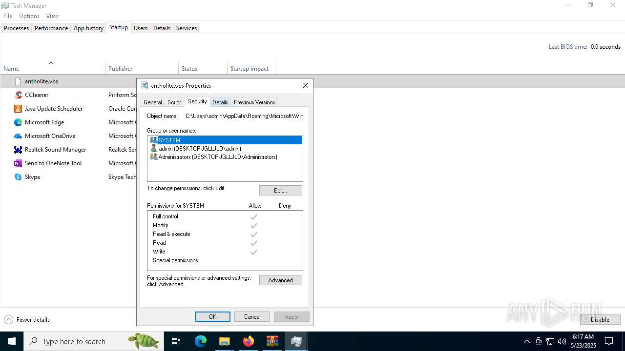Switch to App history tab
625x351 pixels.
coord(88,28)
